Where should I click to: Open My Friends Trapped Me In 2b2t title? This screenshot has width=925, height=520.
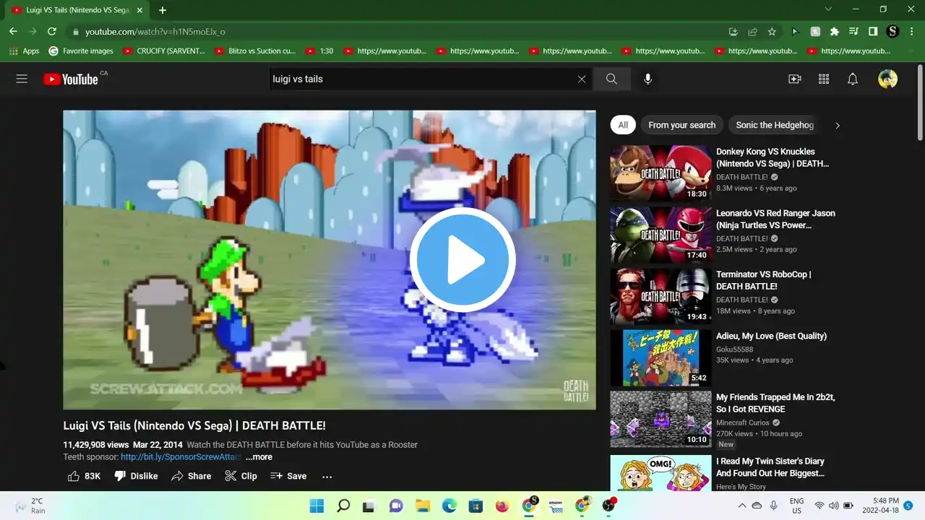[775, 403]
